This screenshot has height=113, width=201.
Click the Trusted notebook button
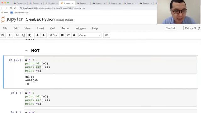click(x=170, y=28)
